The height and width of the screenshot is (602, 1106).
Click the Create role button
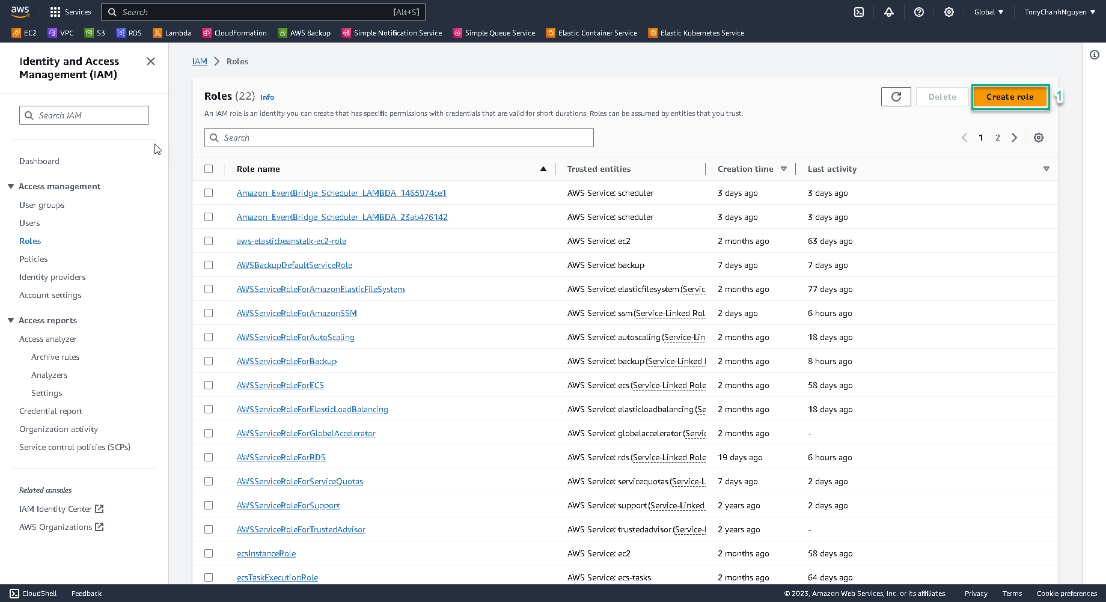pos(1010,97)
